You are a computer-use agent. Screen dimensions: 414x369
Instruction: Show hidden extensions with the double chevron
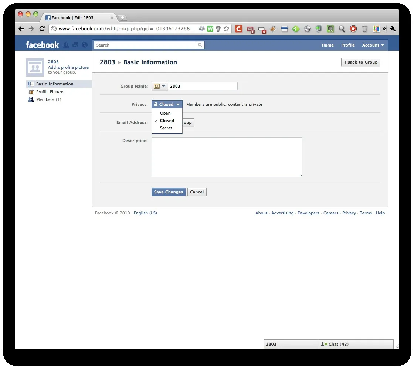pyautogui.click(x=384, y=28)
